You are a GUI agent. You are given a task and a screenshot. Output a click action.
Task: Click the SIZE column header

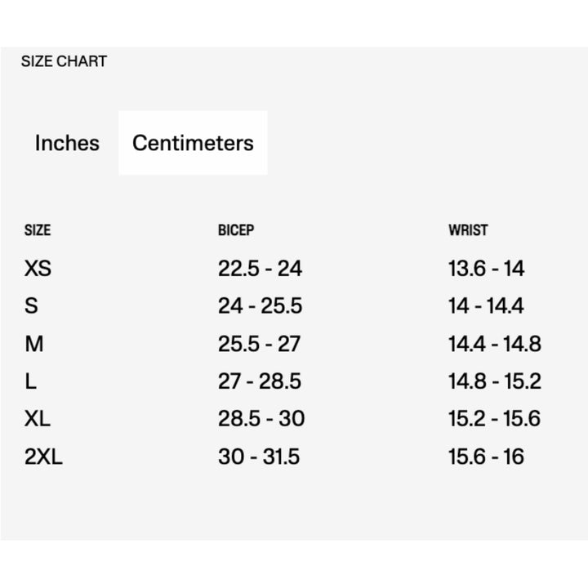click(38, 230)
